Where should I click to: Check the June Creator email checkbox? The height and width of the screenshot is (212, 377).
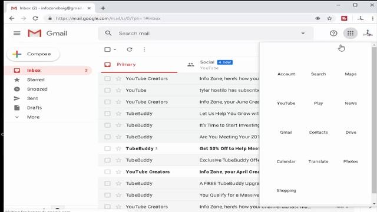(107, 102)
